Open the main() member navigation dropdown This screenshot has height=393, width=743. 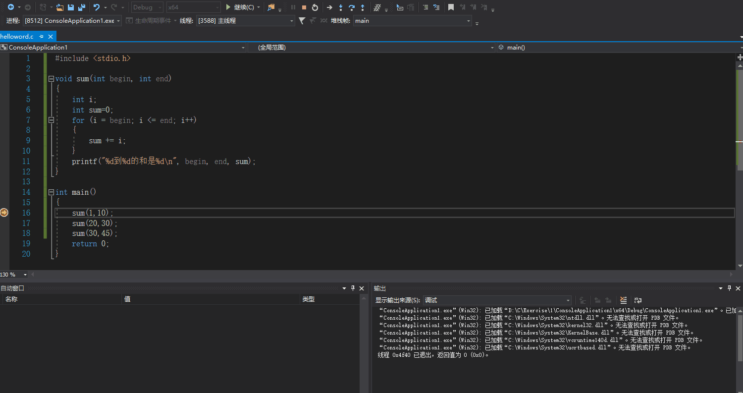click(620, 48)
